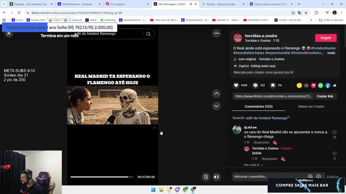Open the tab search dropdown arrow

[4, 4]
